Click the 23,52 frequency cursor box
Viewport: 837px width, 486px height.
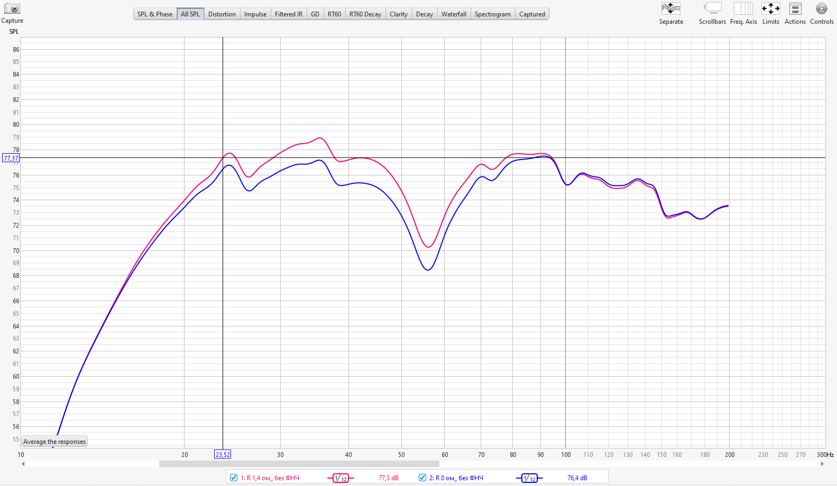click(223, 454)
